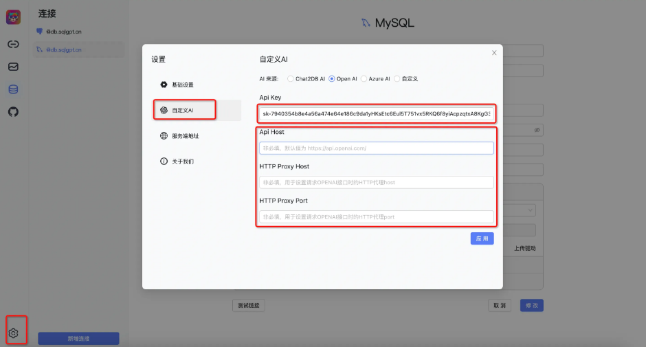Select 自定义AI settings tab
646x347 pixels.
(x=197, y=110)
